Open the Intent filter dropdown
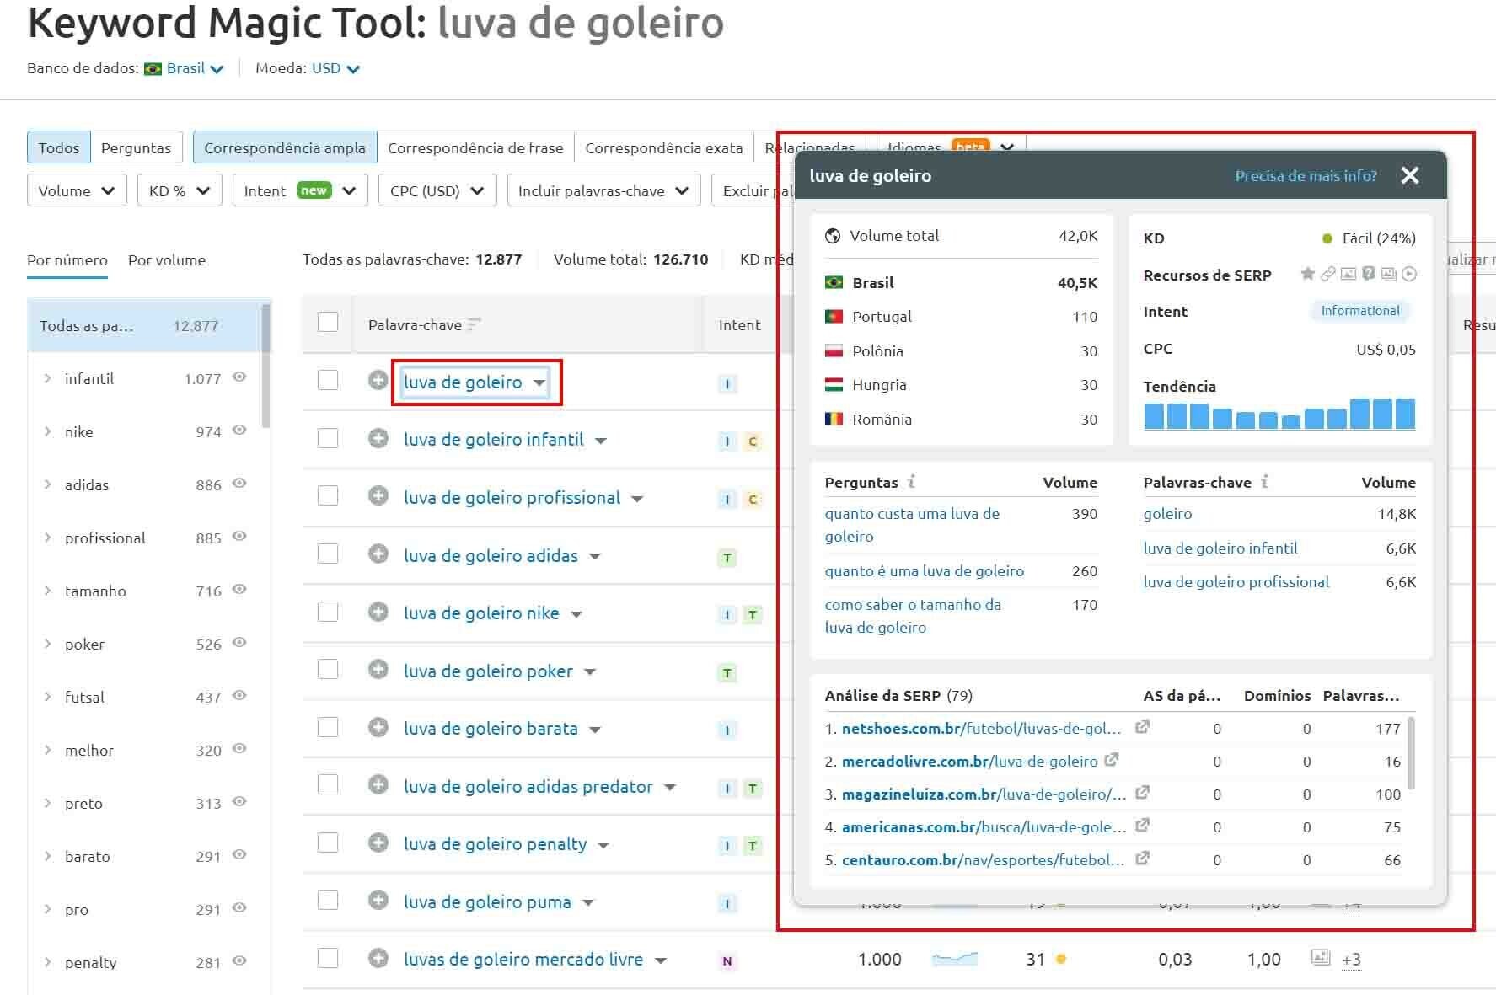Viewport: 1496px width, 995px height. 300,190
